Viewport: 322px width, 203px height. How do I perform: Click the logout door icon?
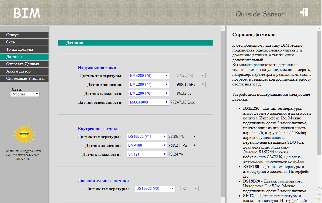(x=304, y=13)
